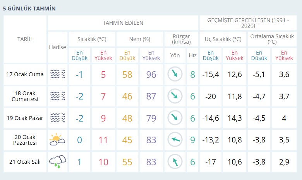Click the Hadise column header
The height and width of the screenshot is (180, 302).
(x=57, y=47)
